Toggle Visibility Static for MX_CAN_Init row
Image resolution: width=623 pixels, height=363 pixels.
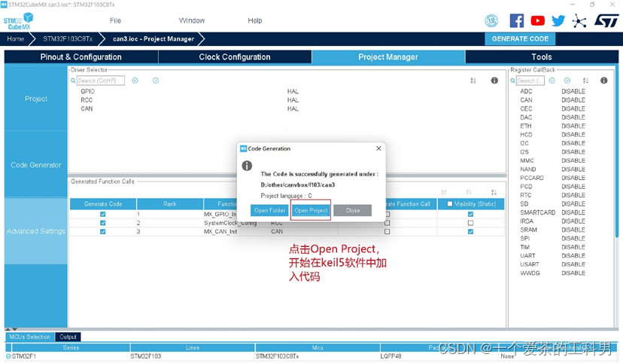(x=470, y=232)
